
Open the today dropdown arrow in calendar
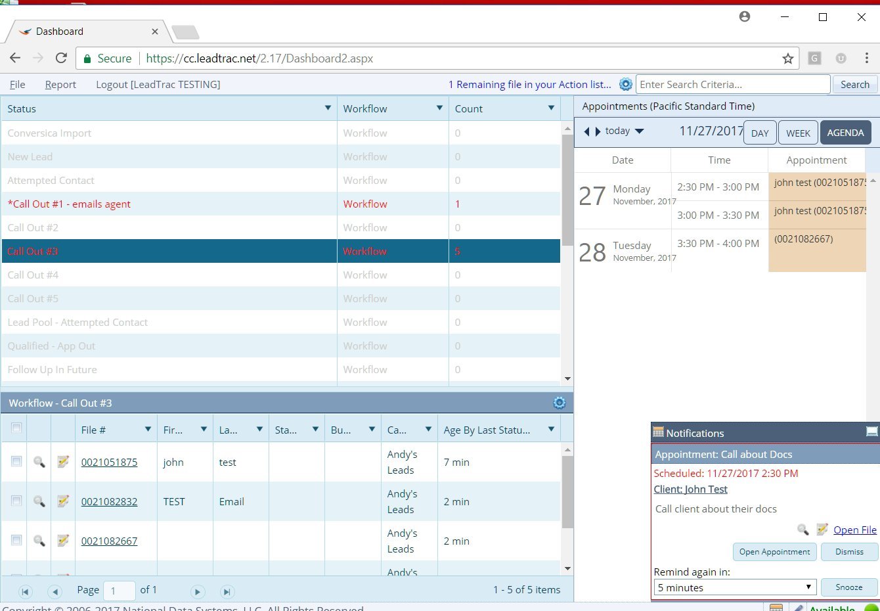point(640,131)
